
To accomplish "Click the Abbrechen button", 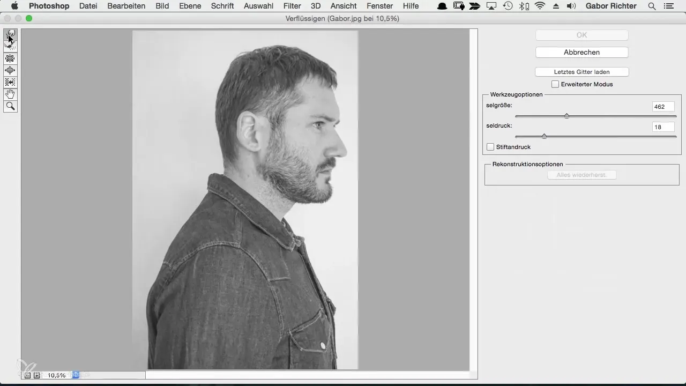I will click(581, 52).
